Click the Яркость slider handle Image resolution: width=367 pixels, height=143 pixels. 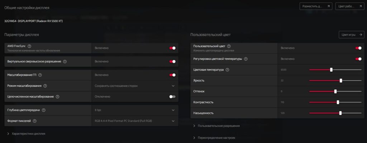(x=341, y=80)
